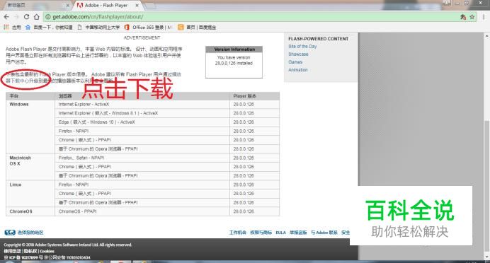The width and height of the screenshot is (490, 263).
Task: Click the 'Internet Explorer - ActiveX' row
Action: click(142, 104)
